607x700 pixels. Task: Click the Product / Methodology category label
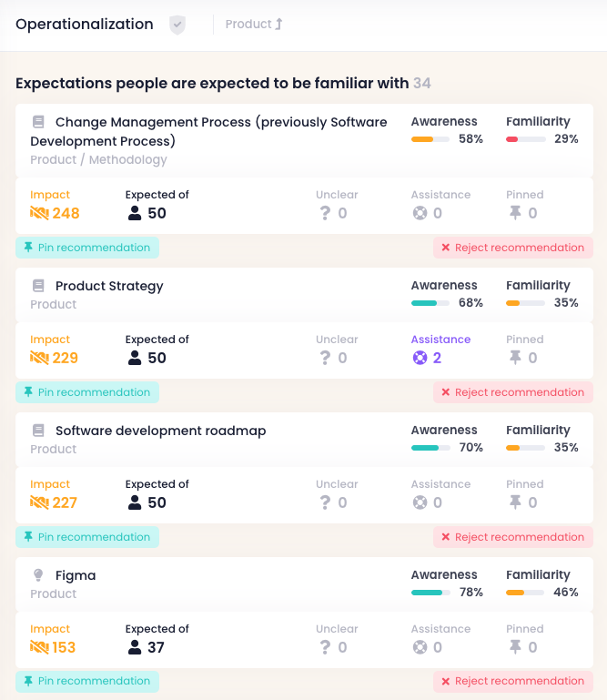coord(98,159)
